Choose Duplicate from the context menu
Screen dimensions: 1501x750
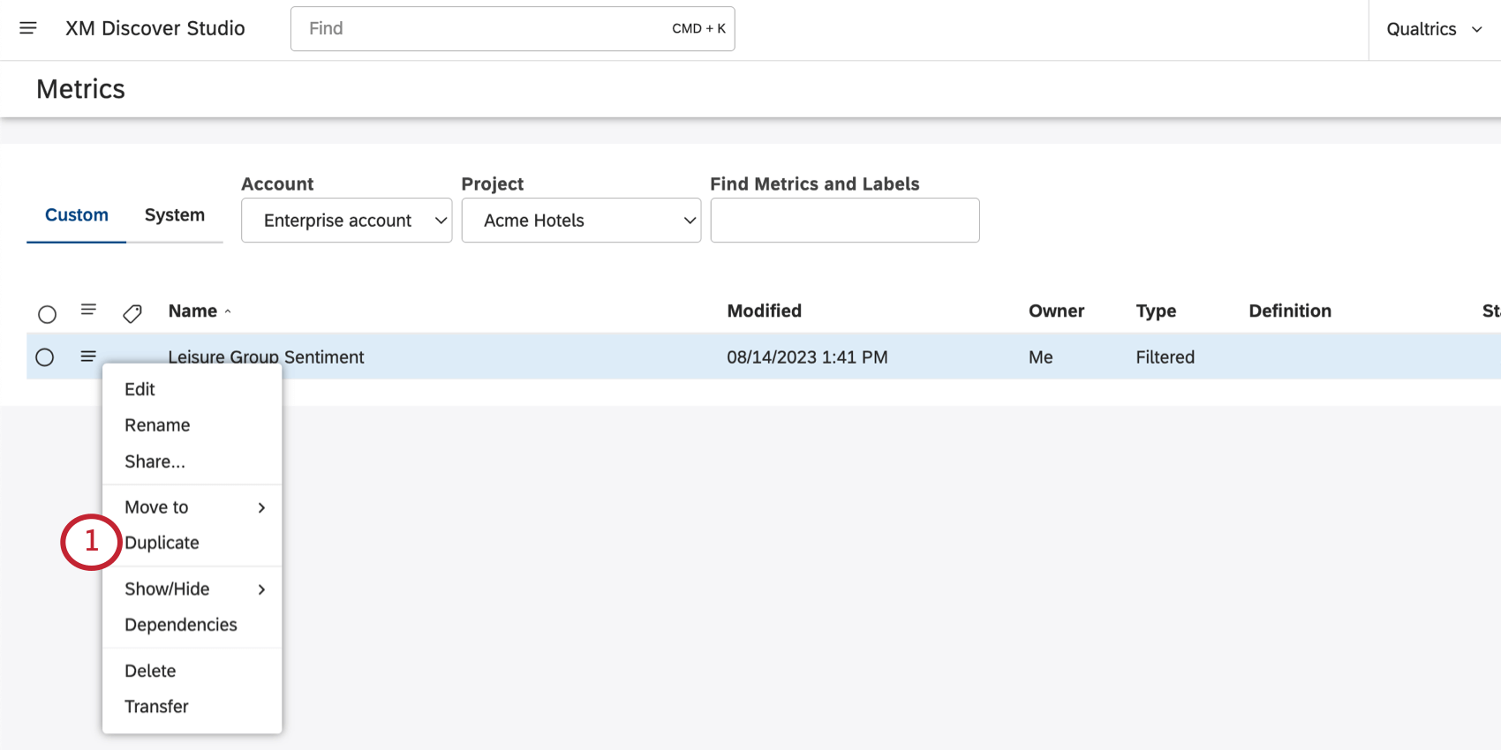coord(162,543)
